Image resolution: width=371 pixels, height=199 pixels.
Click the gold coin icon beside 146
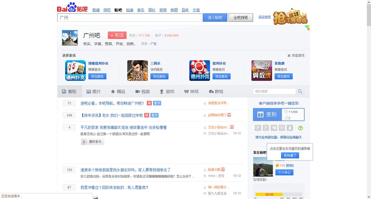pyautogui.click(x=277, y=165)
